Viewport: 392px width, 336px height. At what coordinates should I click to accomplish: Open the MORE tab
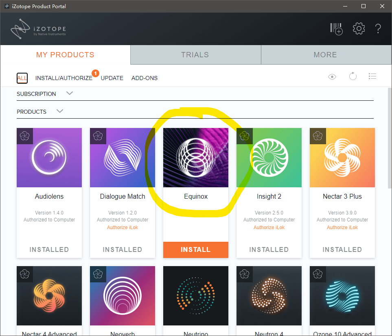[326, 54]
